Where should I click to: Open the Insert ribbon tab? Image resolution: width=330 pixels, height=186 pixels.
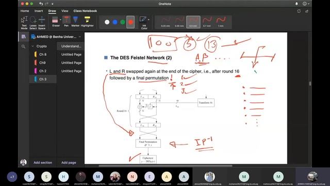(x=39, y=11)
